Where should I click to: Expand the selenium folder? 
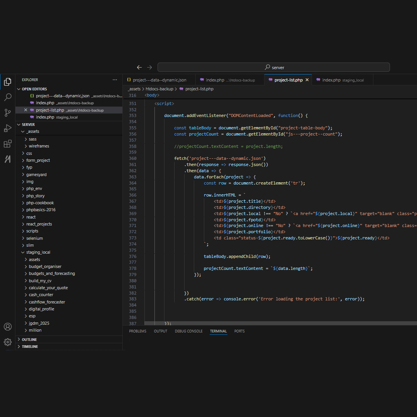point(23,238)
